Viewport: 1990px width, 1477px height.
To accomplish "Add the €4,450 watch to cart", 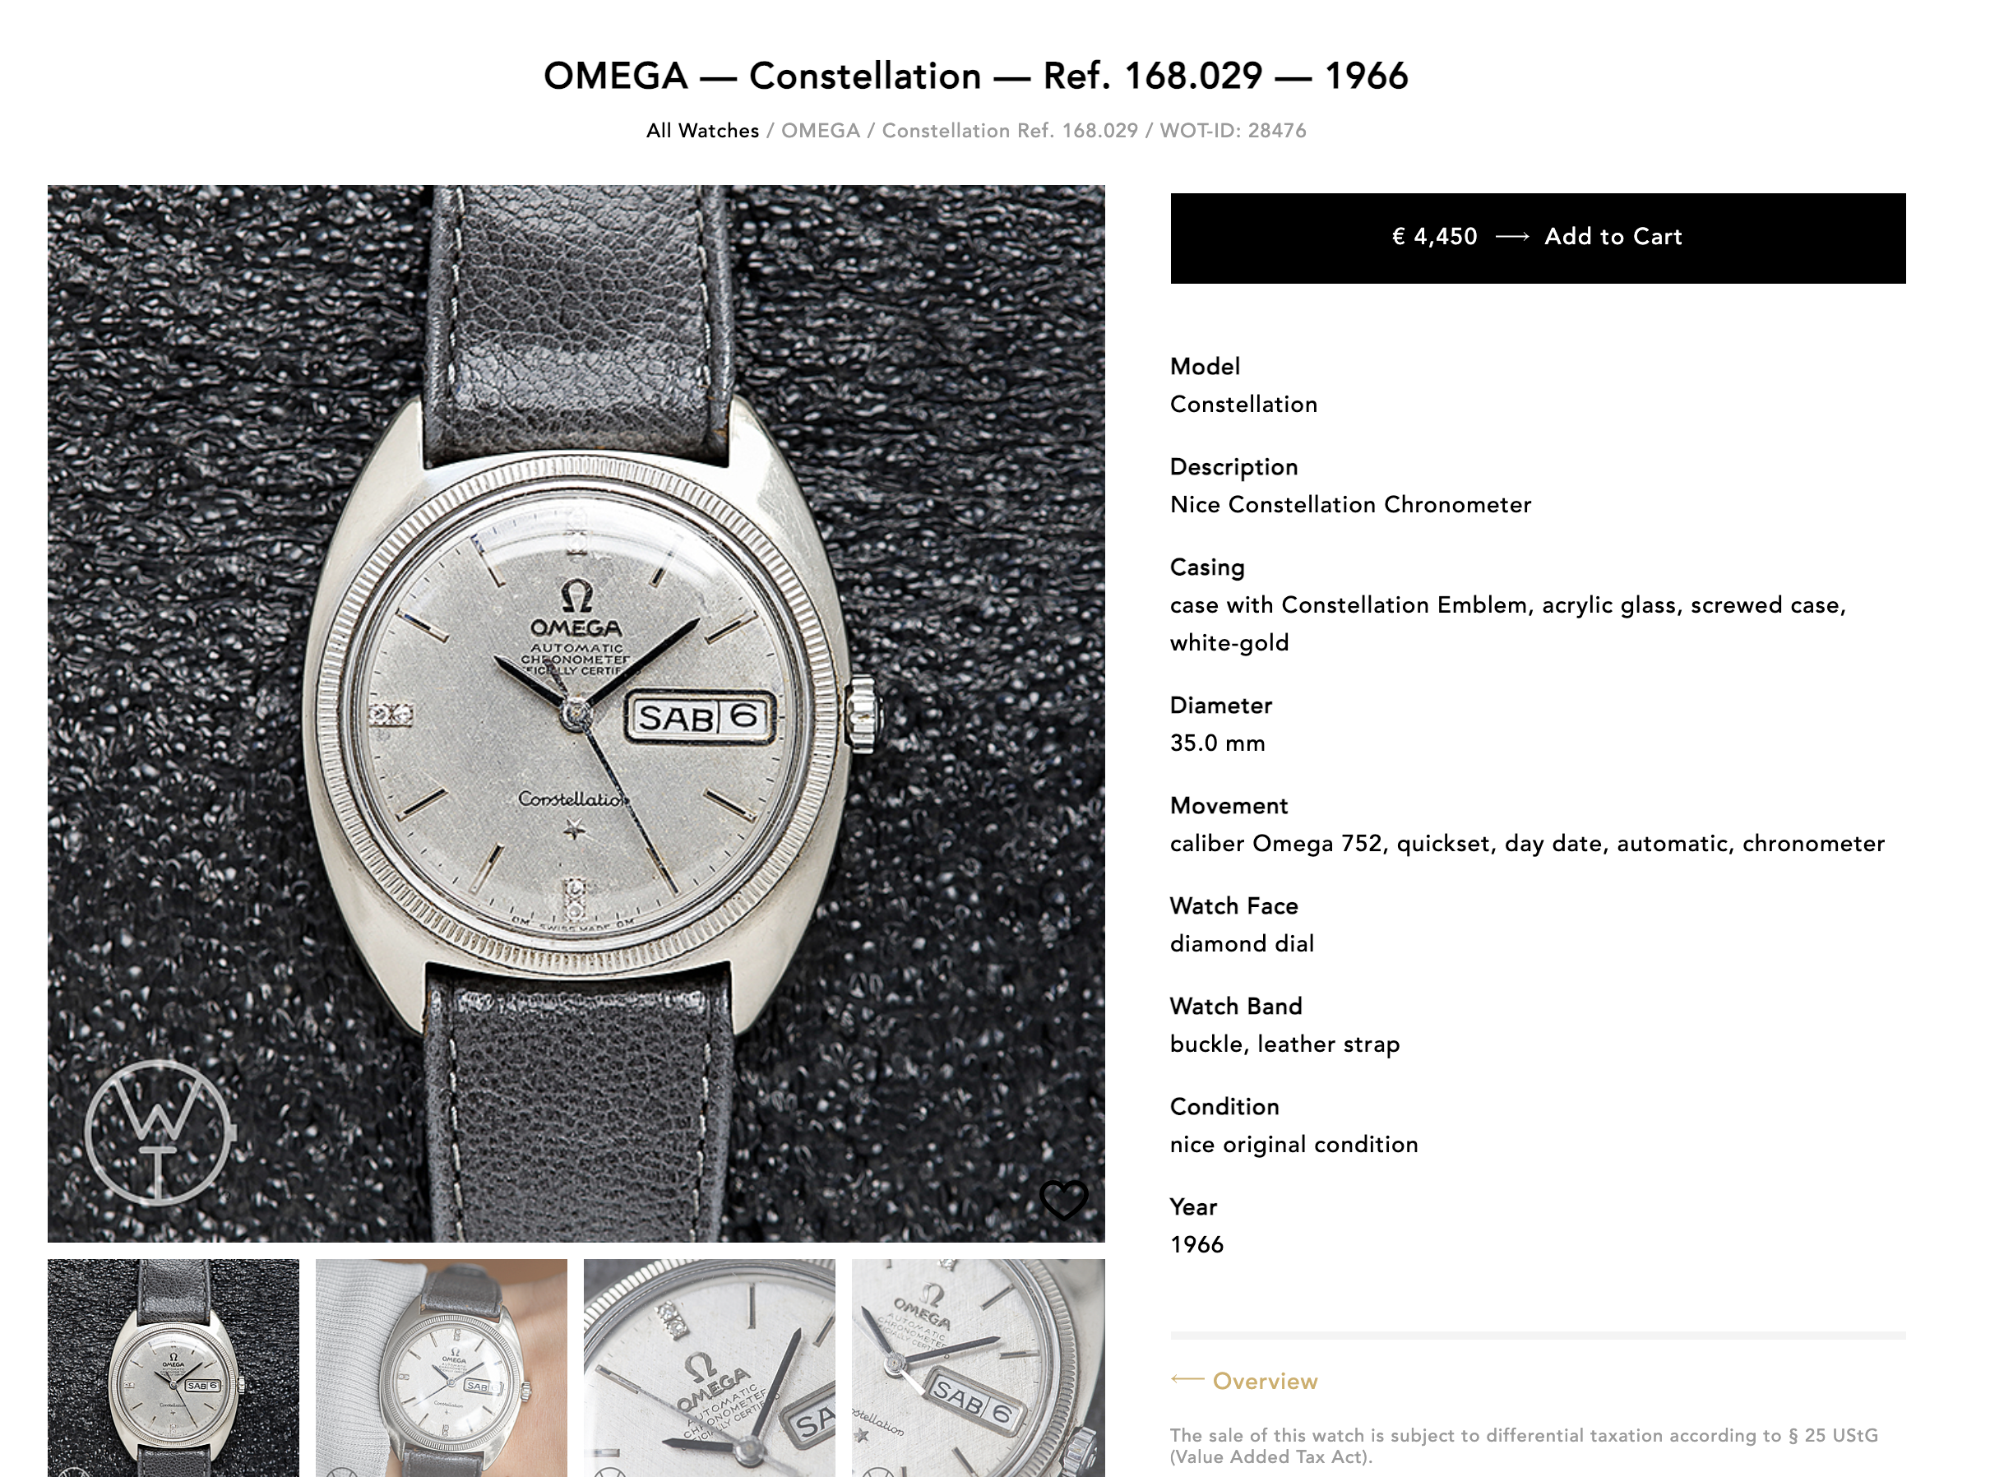I will 1537,238.
